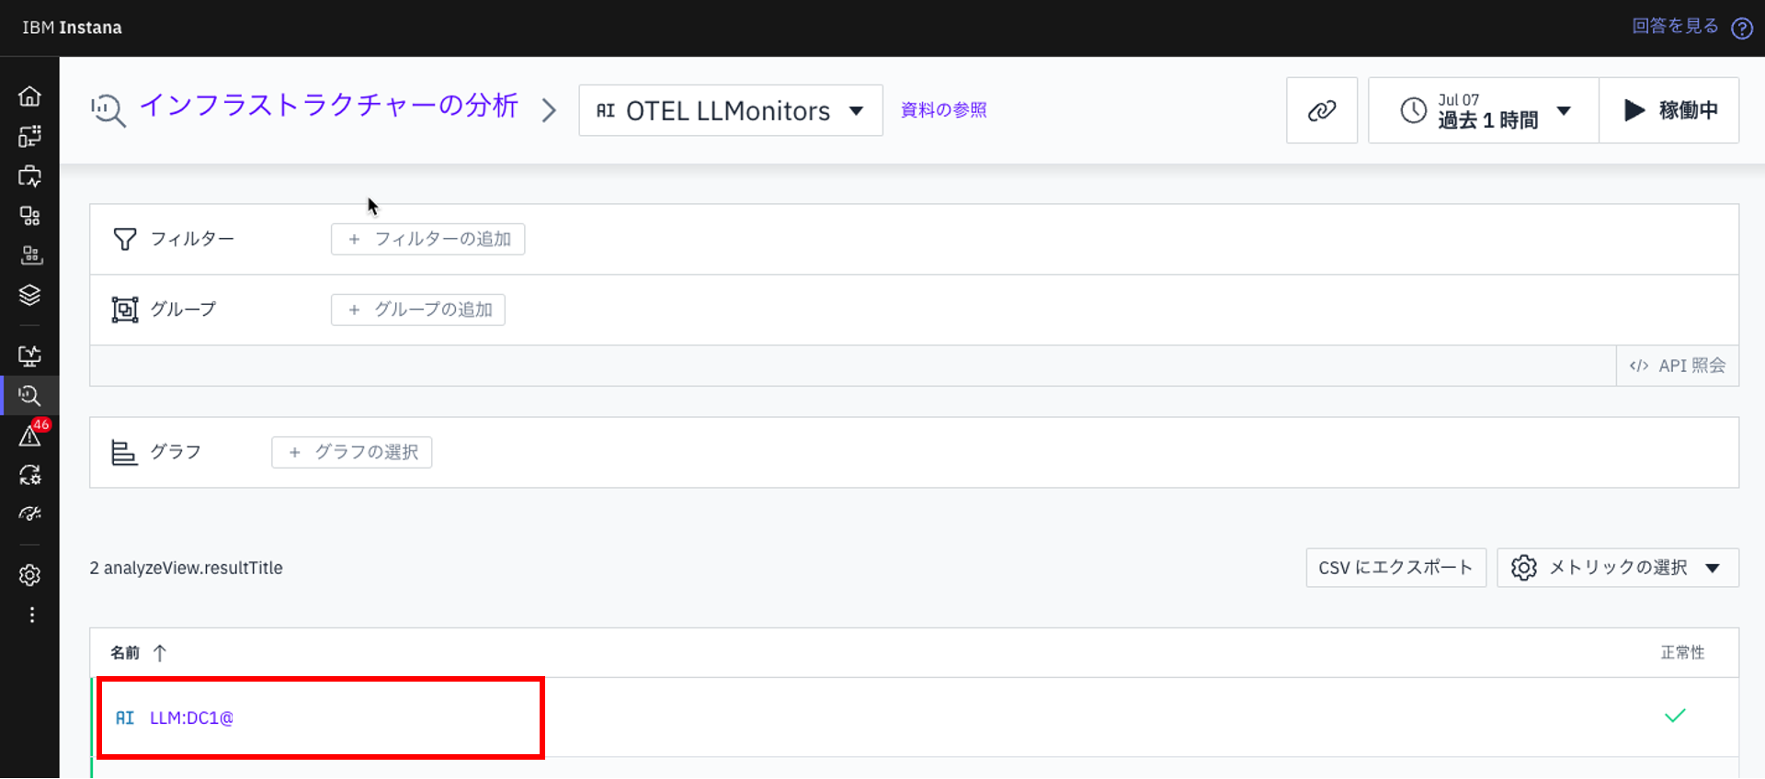Click the metrics selection gear icon
This screenshot has height=779, width=1765.
coord(1523,568)
